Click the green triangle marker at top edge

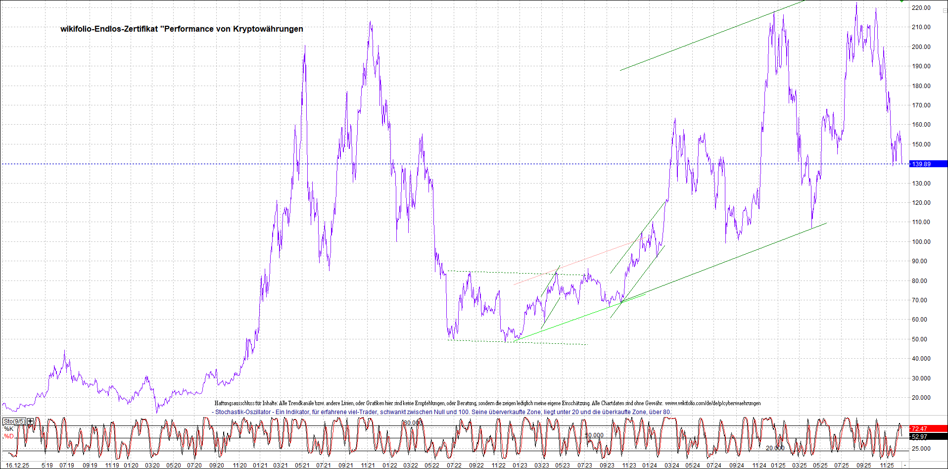pos(902,1)
